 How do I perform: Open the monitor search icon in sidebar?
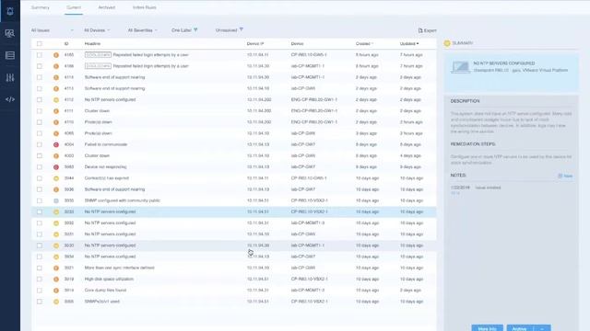pyautogui.click(x=10, y=33)
